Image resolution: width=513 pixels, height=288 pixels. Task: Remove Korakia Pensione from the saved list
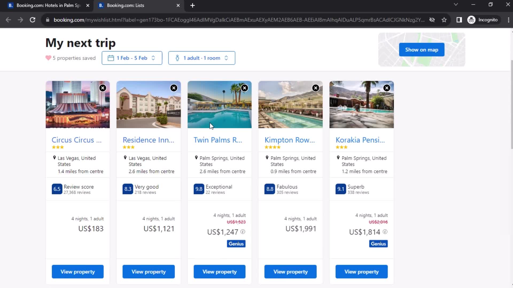pyautogui.click(x=387, y=88)
